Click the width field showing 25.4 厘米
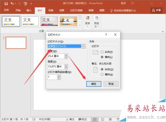166x122 pixels. click(56, 56)
